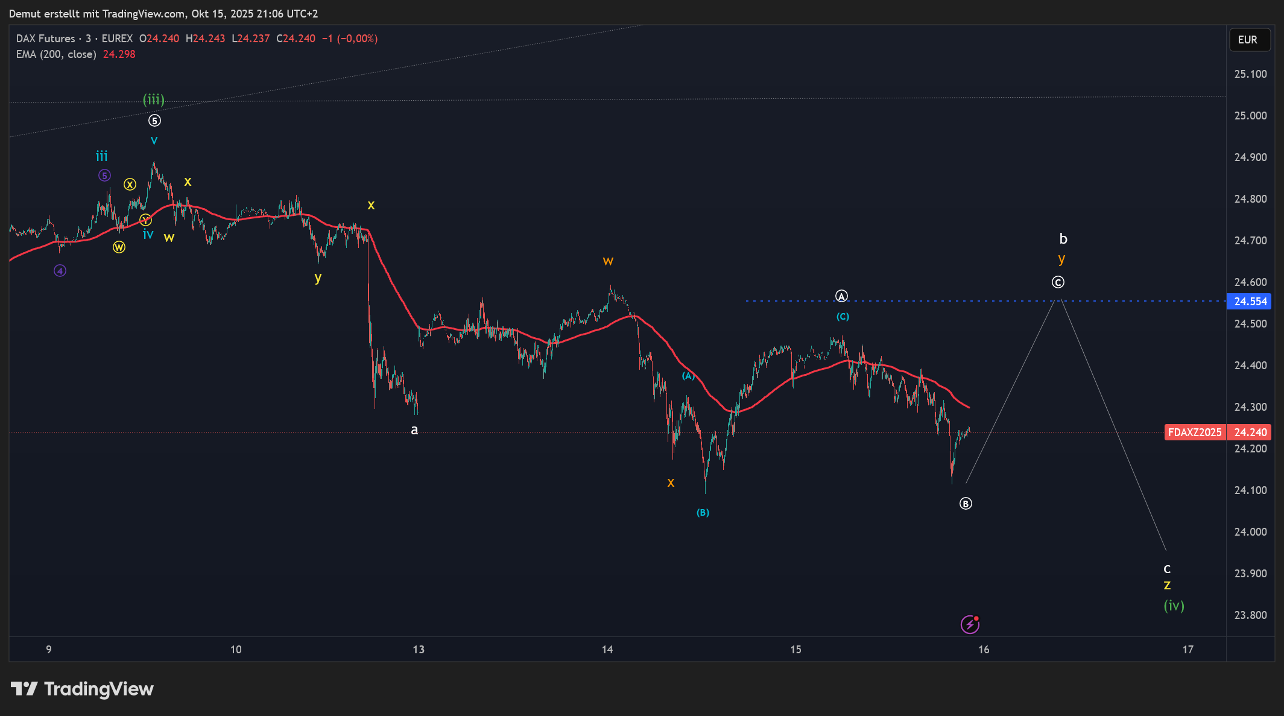1284x716 pixels.
Task: Open the EUR currency selector
Action: click(1249, 40)
